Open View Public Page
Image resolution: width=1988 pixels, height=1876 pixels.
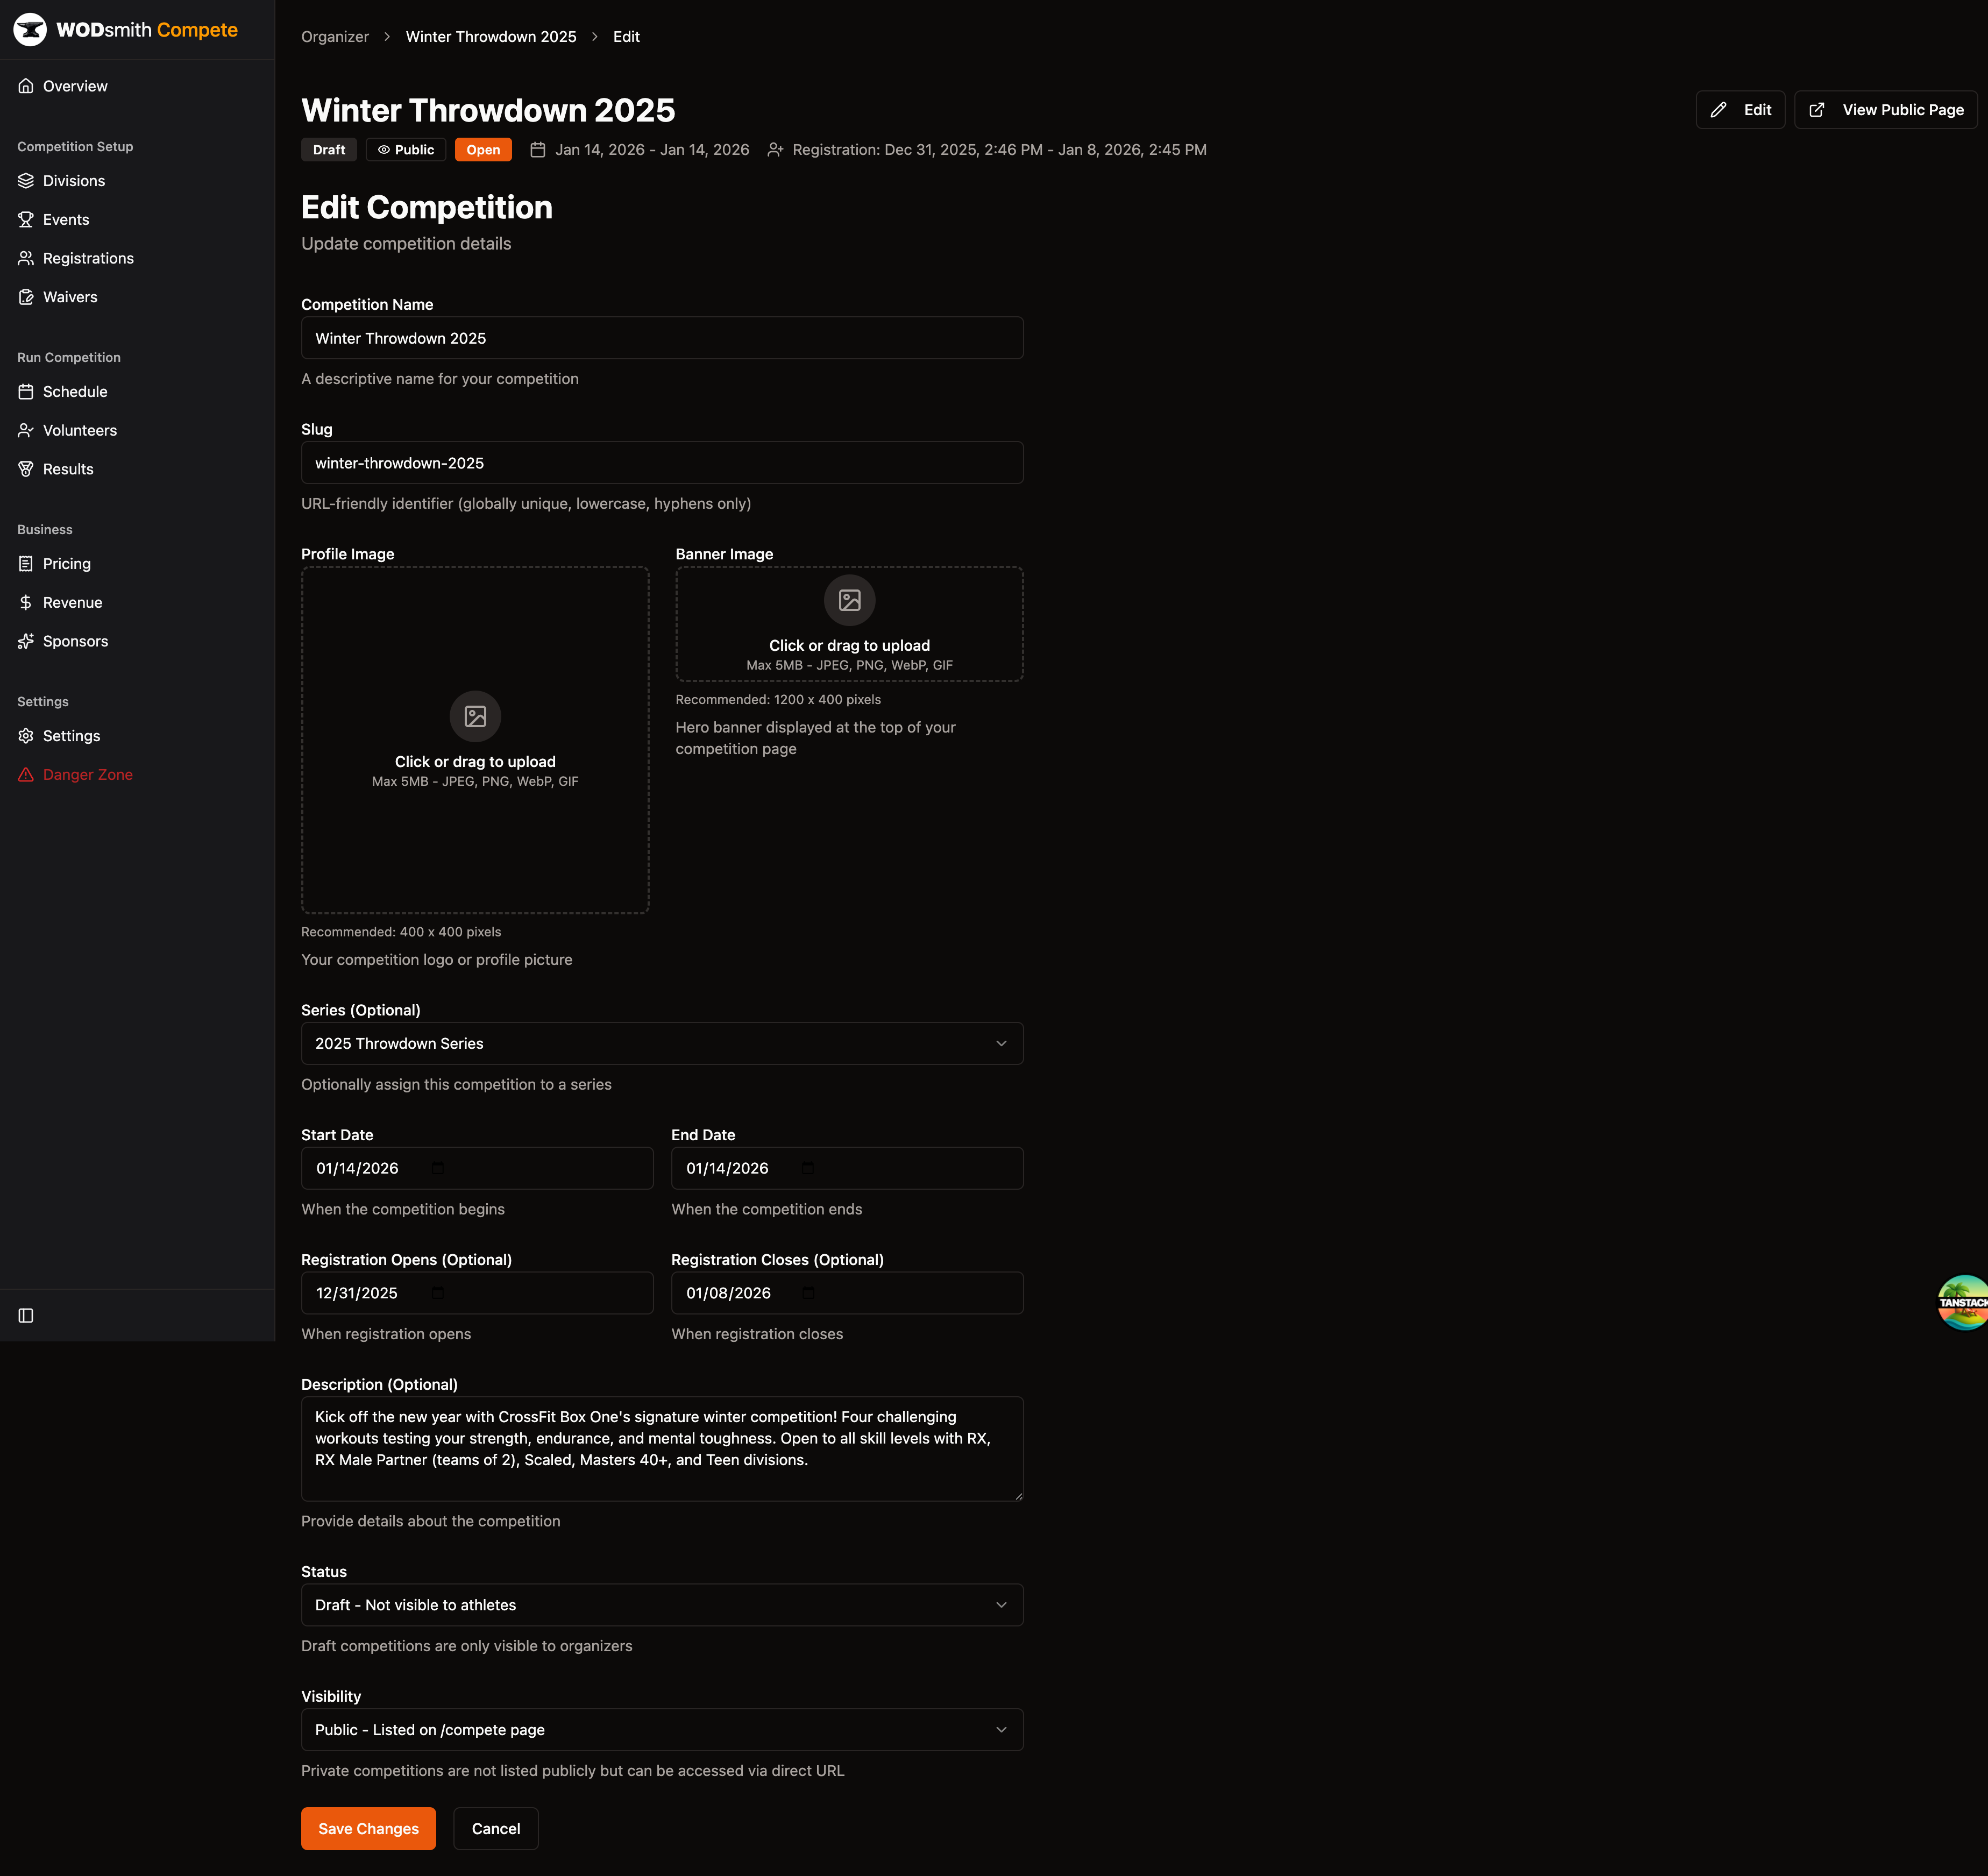coord(1886,110)
